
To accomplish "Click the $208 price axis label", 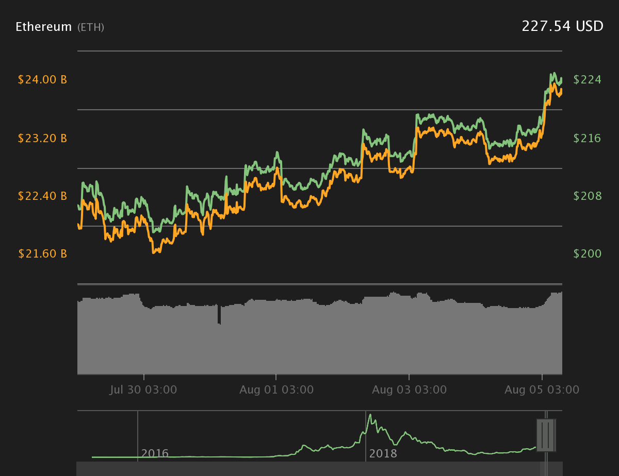I will (x=588, y=196).
